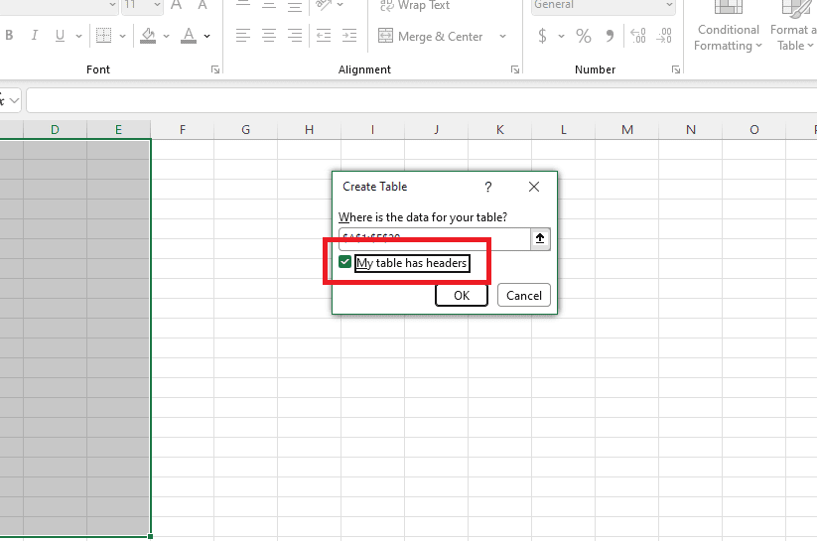Select column K header
Viewport: 817px width, 541px height.
click(499, 130)
